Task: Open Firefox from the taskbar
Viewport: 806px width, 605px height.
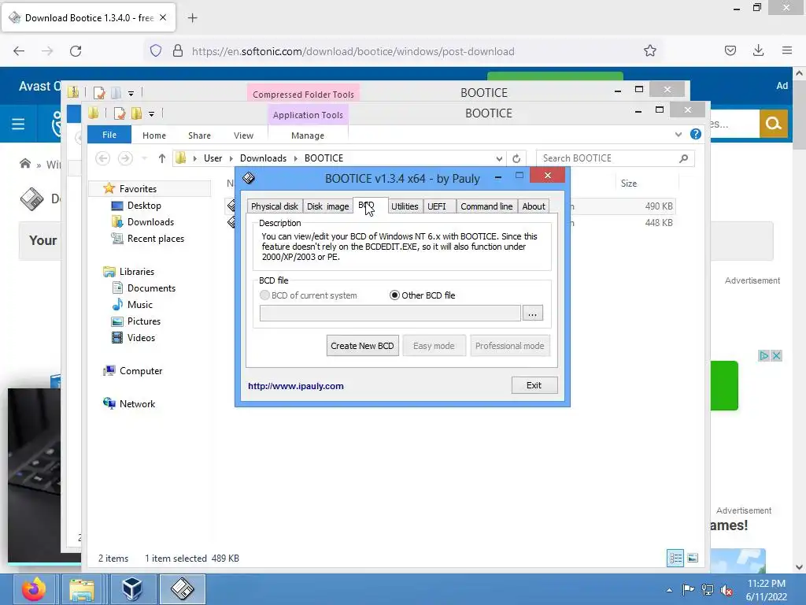Action: 34,589
